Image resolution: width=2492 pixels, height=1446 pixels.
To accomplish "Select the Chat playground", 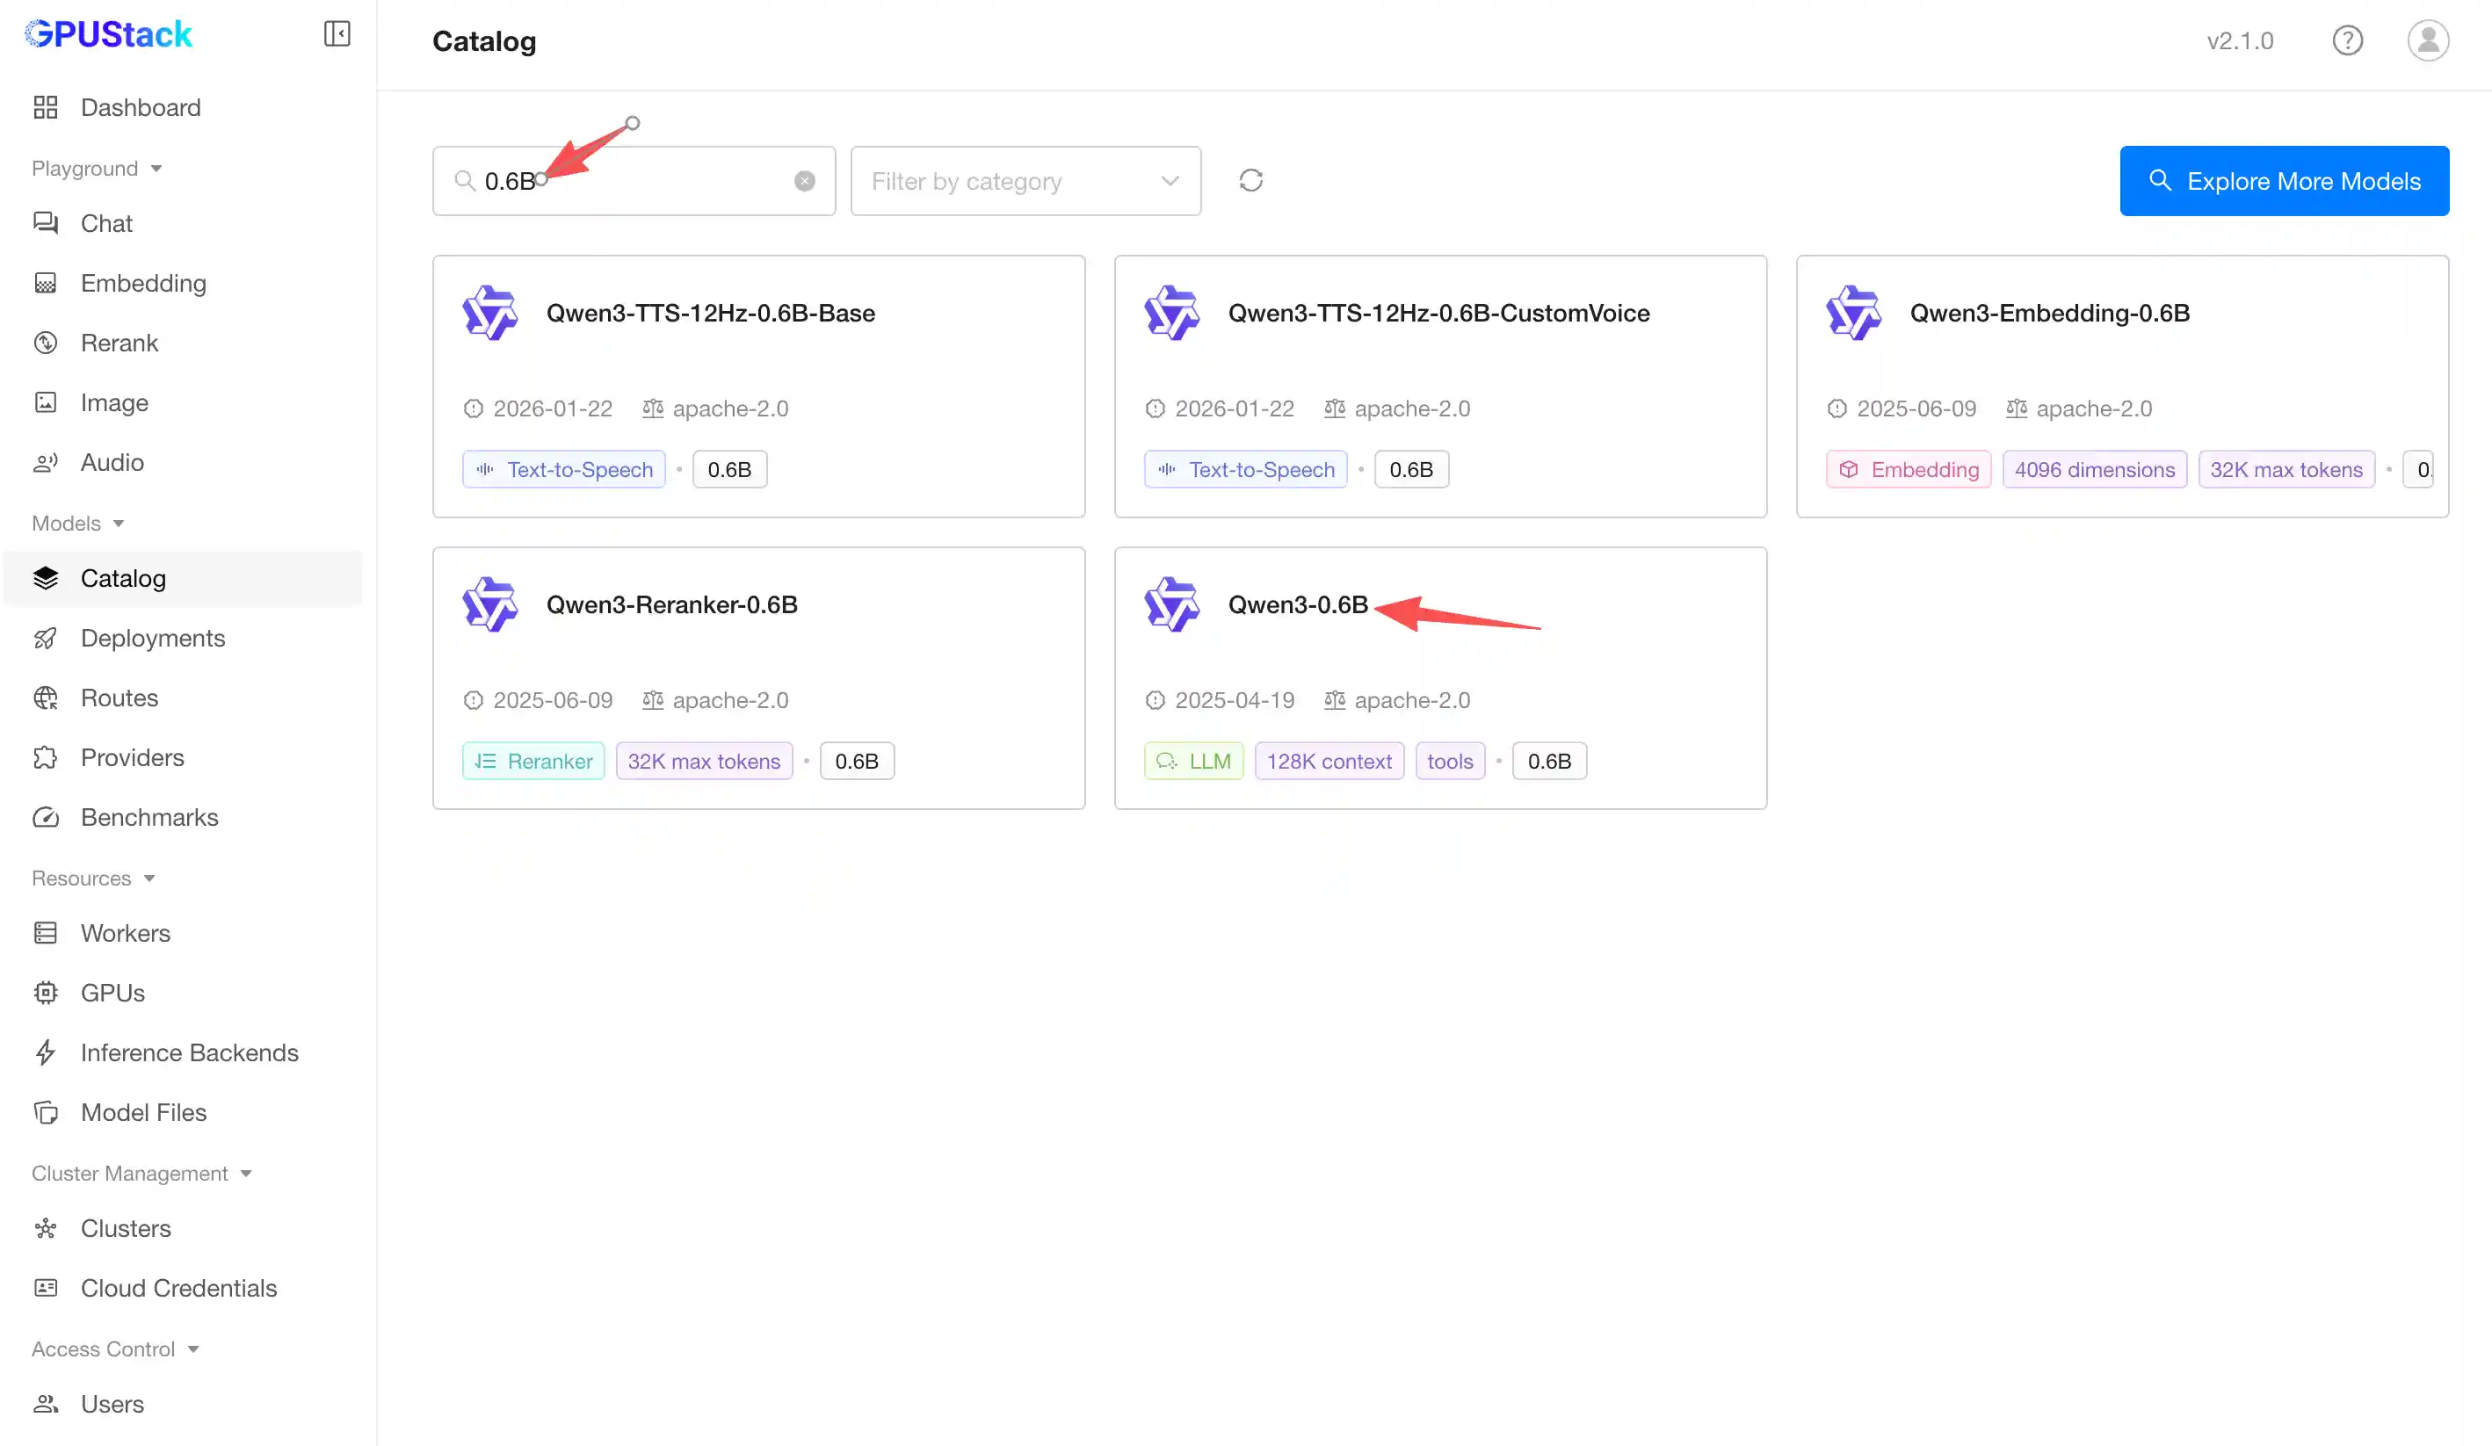I will tap(107, 222).
